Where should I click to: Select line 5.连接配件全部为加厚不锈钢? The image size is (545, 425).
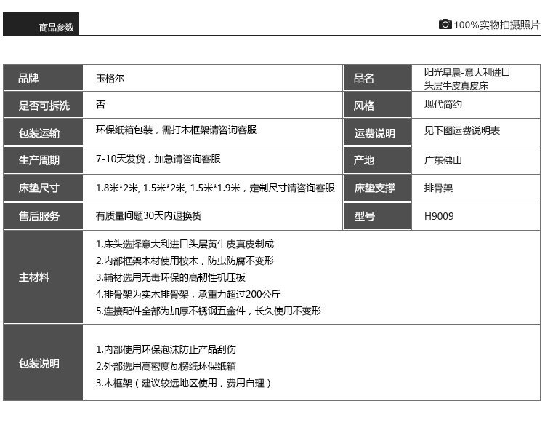[209, 311]
